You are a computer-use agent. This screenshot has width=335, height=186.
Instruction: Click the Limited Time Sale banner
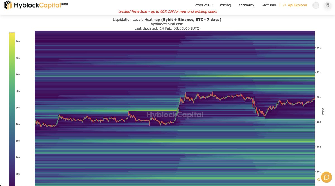(x=167, y=11)
